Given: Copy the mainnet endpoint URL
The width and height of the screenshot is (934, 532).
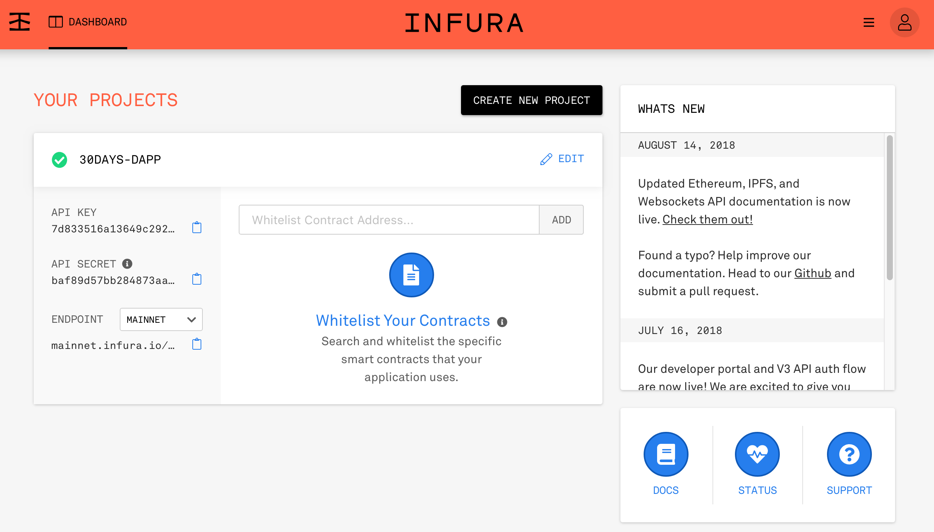Looking at the screenshot, I should click(197, 344).
